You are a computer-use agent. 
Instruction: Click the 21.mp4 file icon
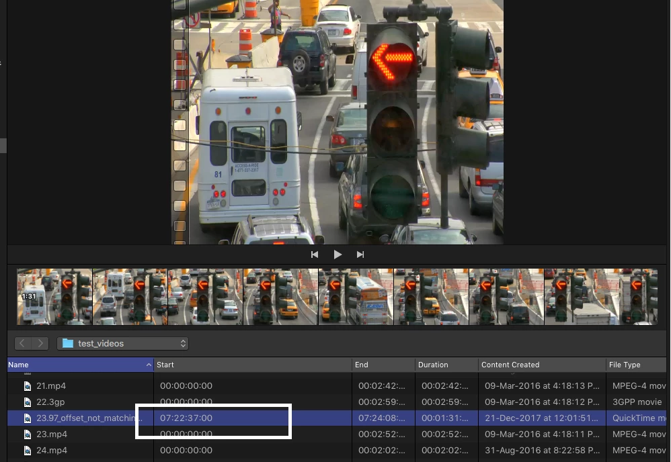(x=28, y=386)
